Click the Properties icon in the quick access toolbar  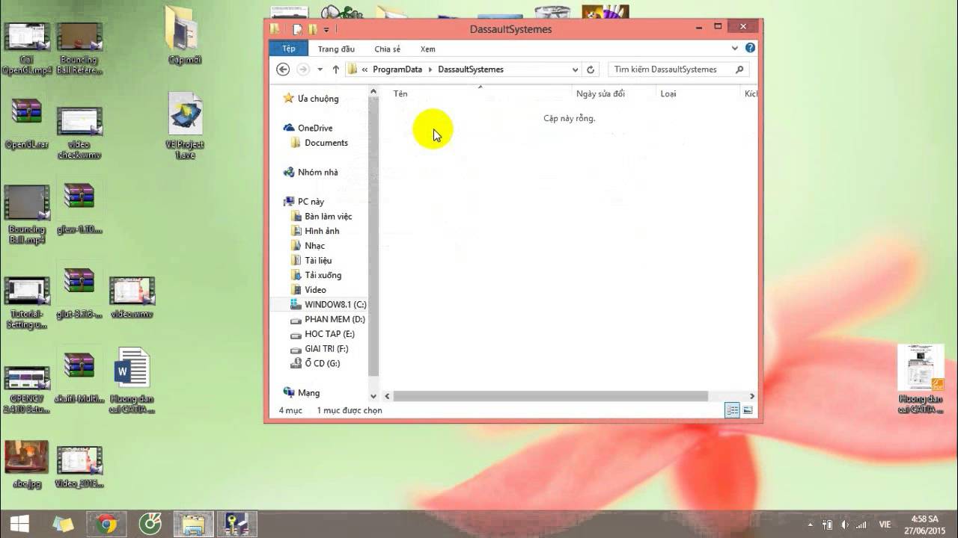pos(297,29)
